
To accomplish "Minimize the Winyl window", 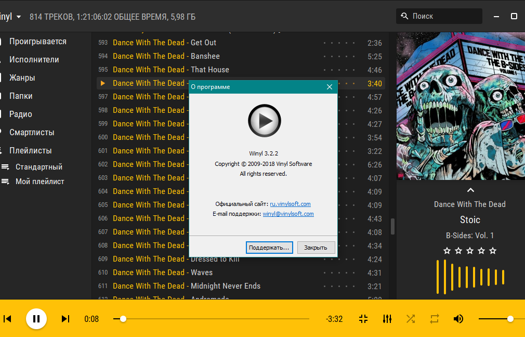I will (496, 16).
